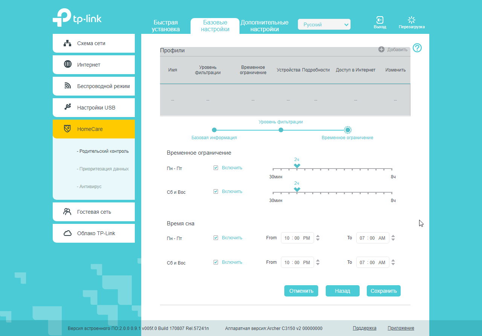Open the Приложение link
This screenshot has width=482, height=336.
point(401,328)
